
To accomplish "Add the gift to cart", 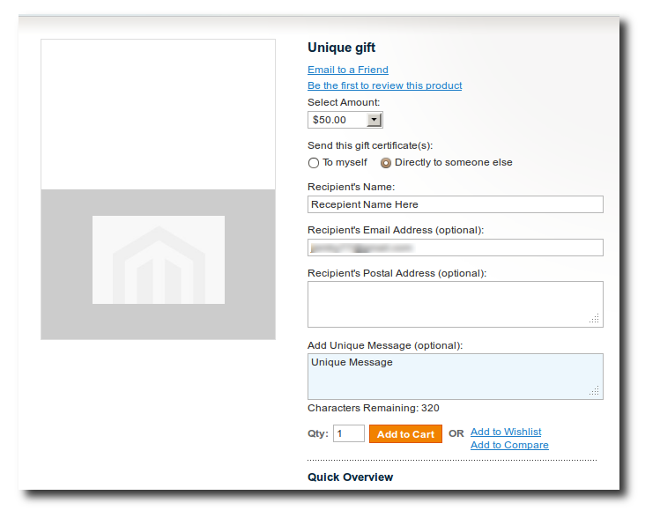I will pyautogui.click(x=405, y=434).
